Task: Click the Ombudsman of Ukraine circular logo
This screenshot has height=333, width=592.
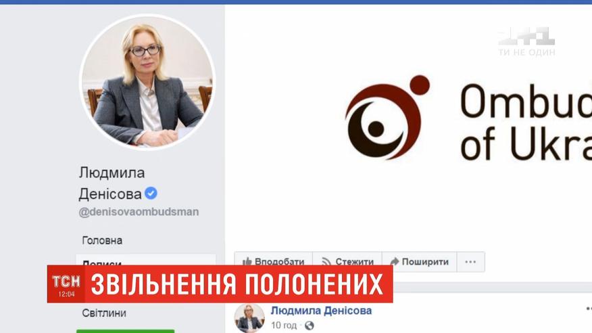Action: (x=387, y=118)
